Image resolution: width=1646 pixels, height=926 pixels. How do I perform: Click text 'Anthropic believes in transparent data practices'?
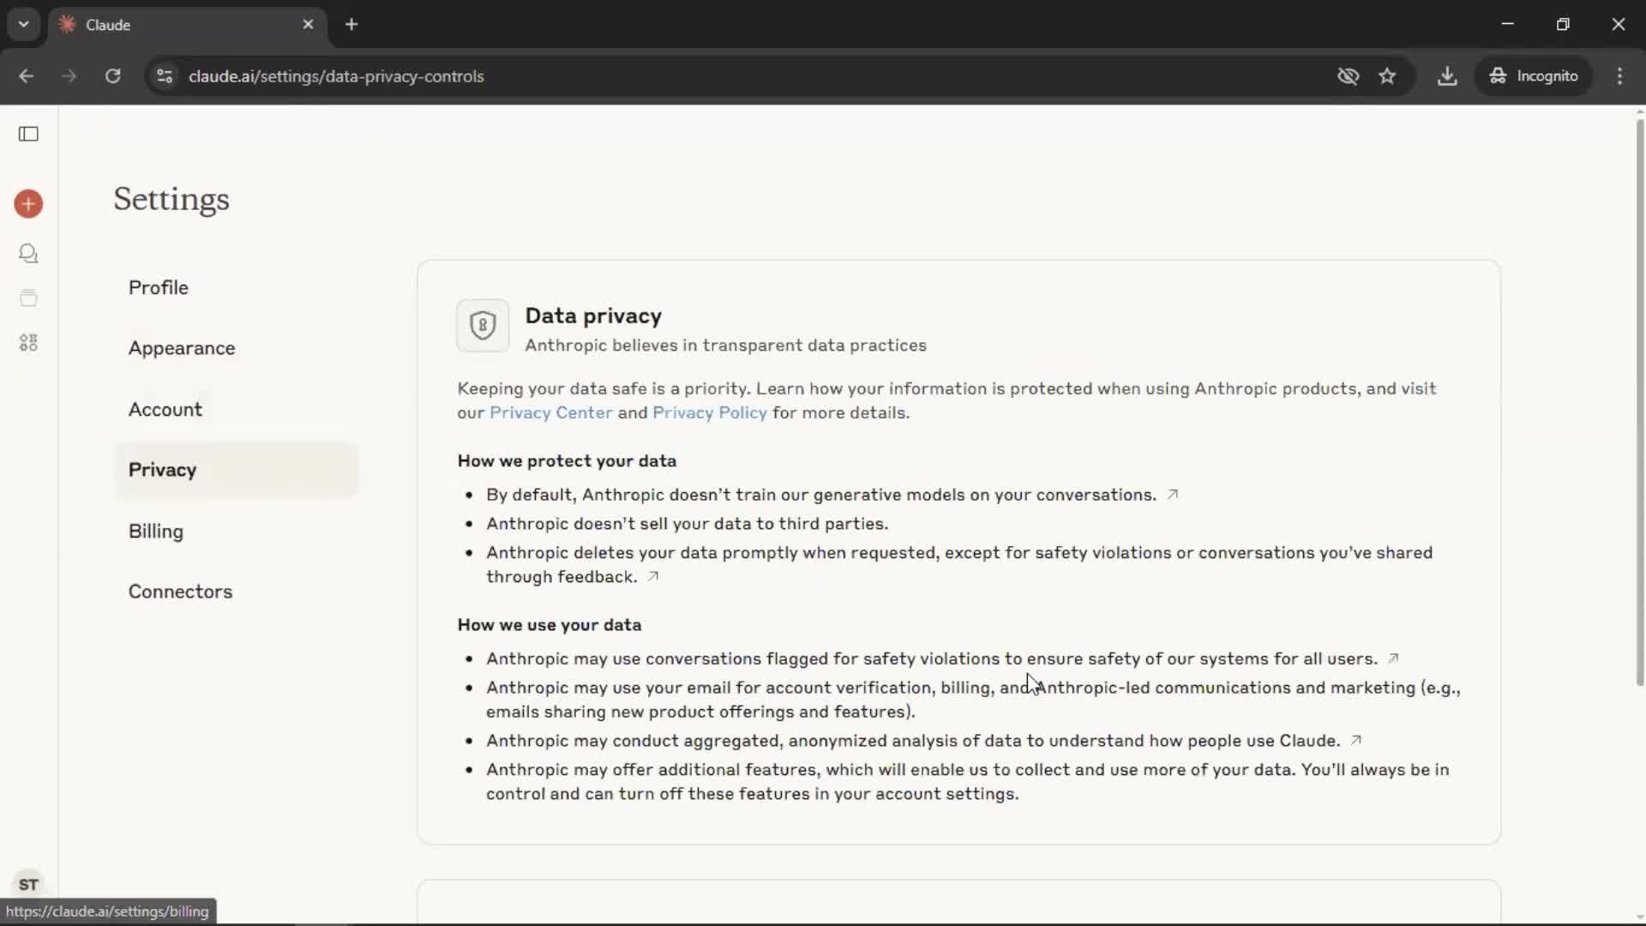click(x=726, y=346)
